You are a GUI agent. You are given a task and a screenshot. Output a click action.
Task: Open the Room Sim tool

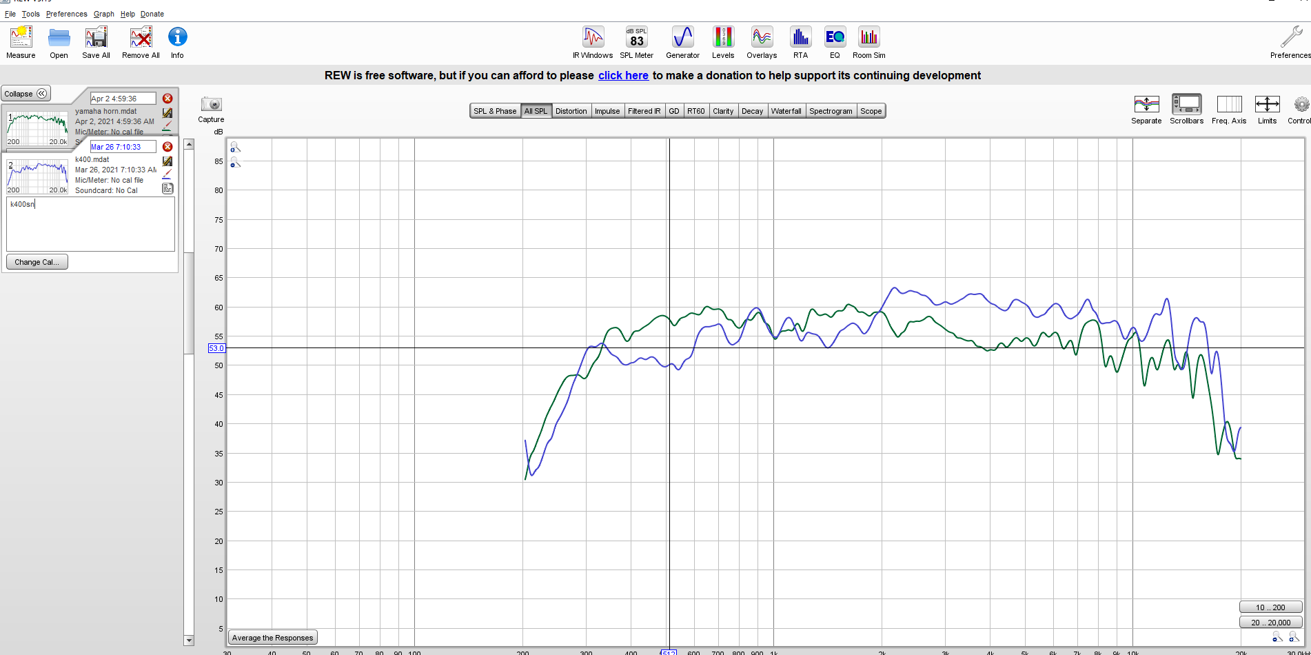point(868,42)
